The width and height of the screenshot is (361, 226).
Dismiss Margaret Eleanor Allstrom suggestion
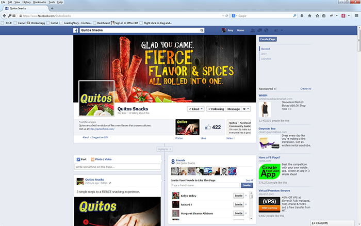(246, 213)
